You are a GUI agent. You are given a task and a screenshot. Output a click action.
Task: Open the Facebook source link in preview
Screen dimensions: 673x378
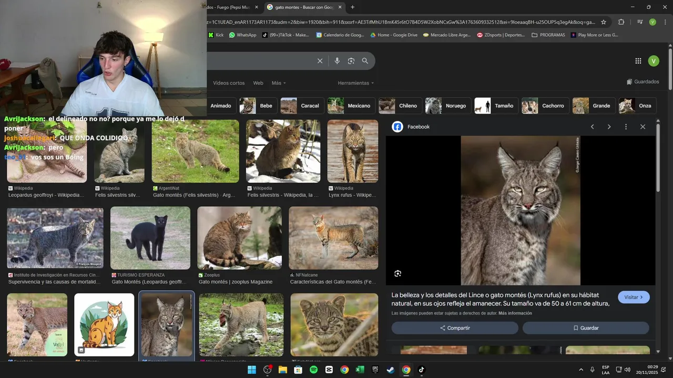[411, 127]
